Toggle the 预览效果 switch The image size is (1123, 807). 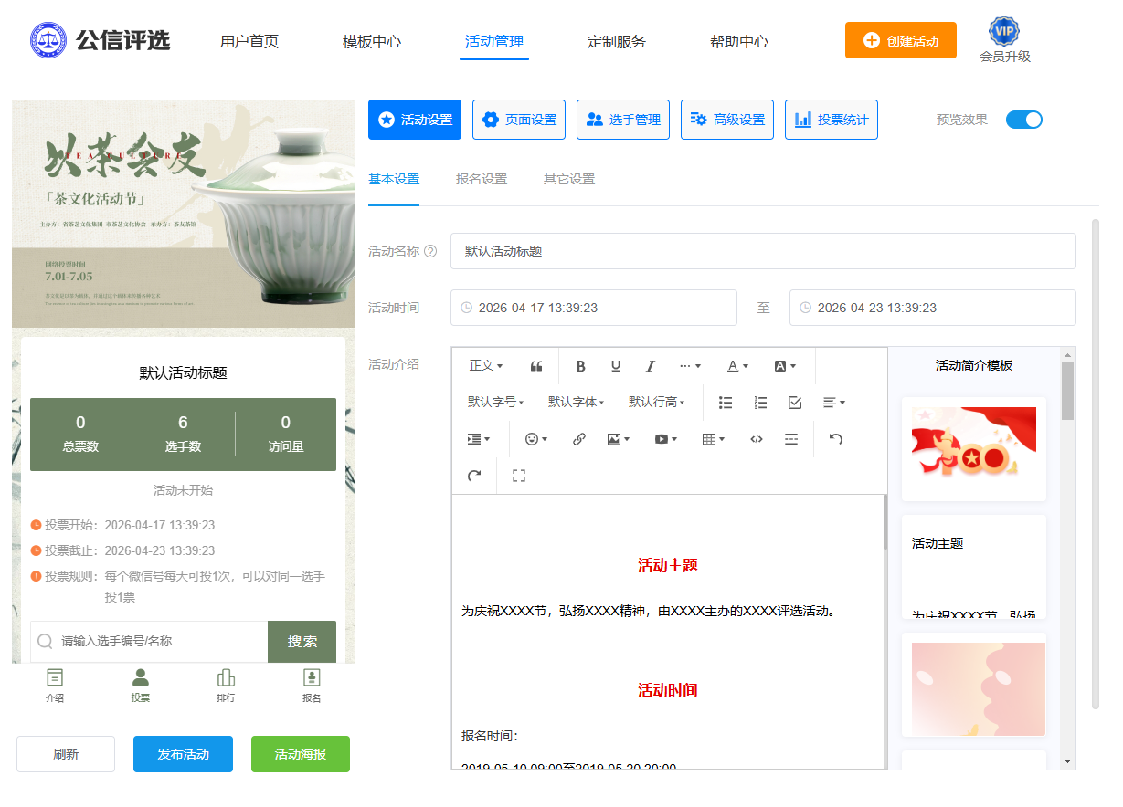point(1023,120)
